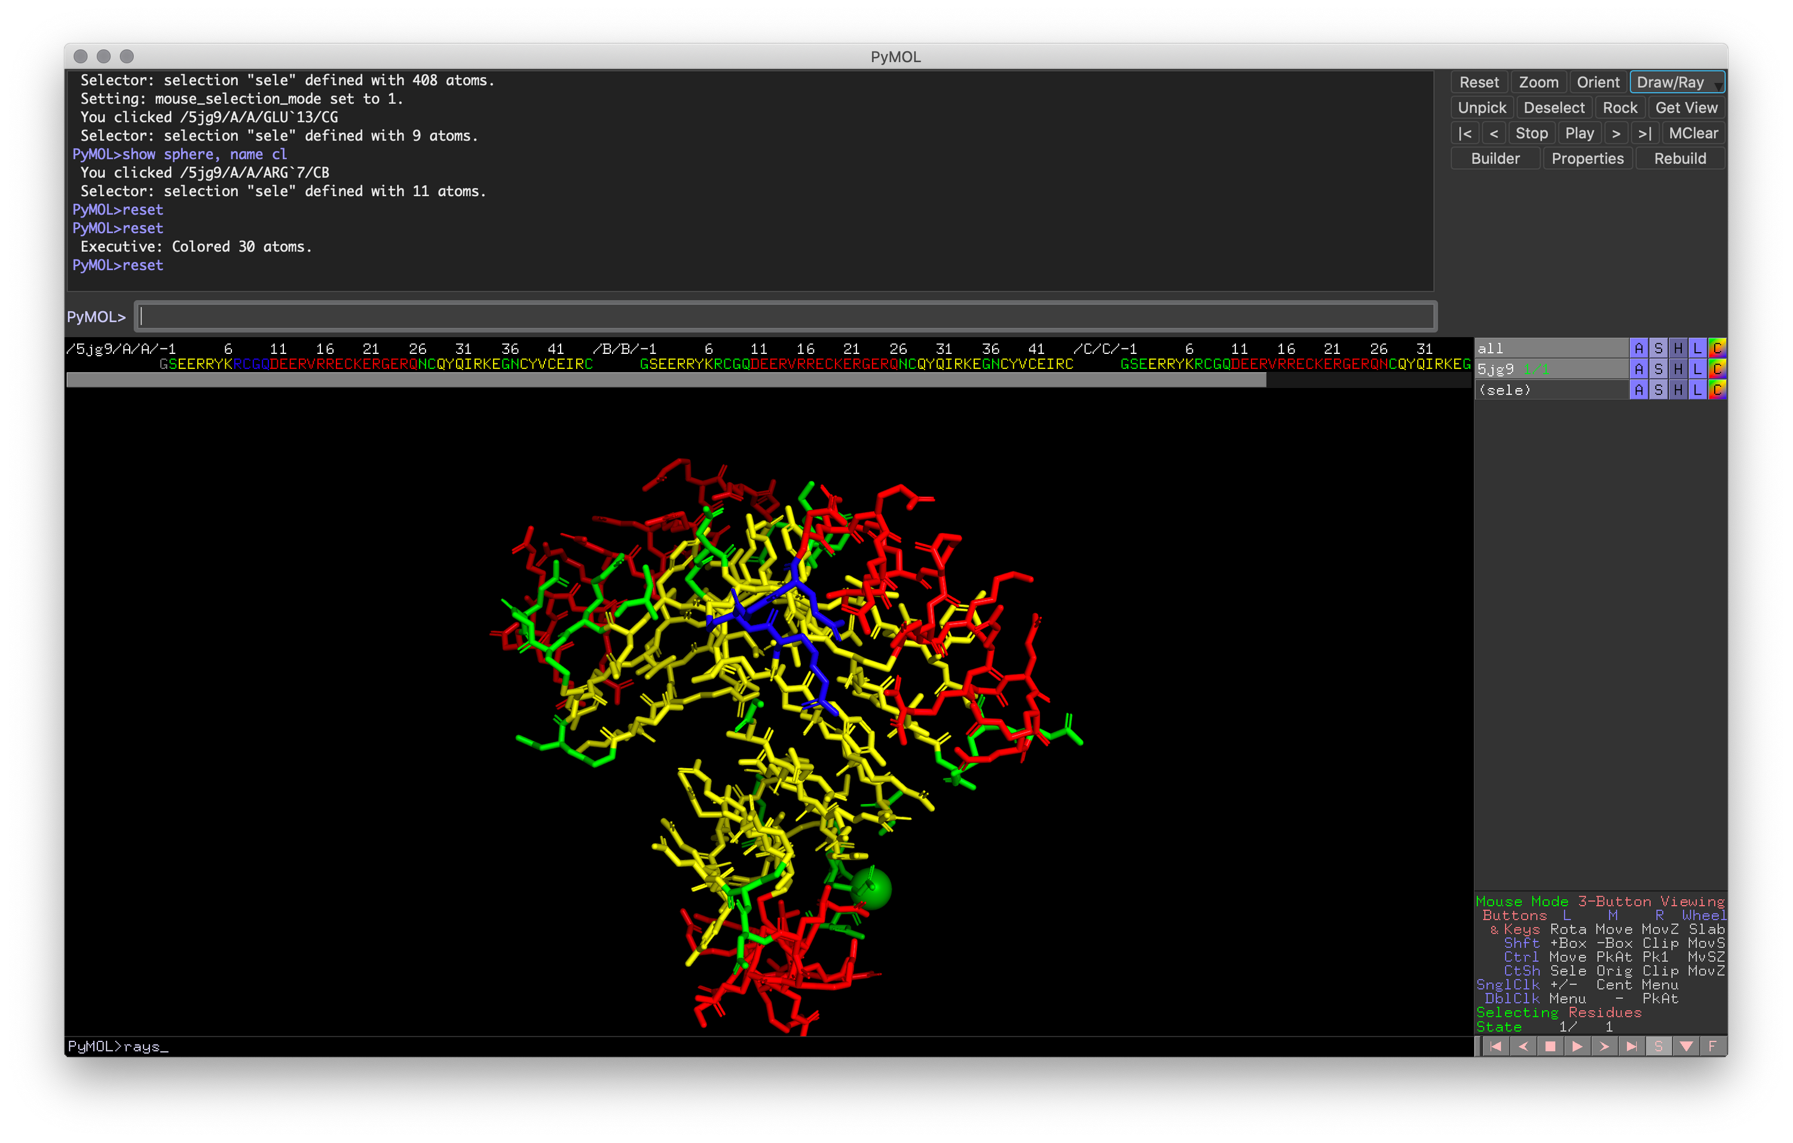Image resolution: width=1793 pixels, height=1143 pixels.
Task: Open the Builder panel
Action: pos(1495,158)
